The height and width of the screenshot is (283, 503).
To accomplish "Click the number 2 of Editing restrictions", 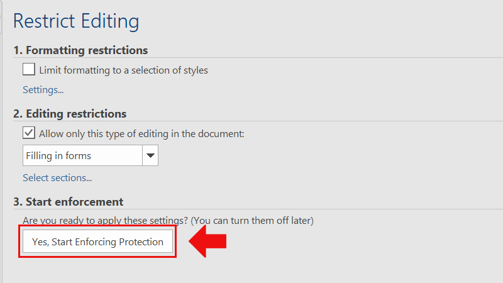I will coord(17,114).
